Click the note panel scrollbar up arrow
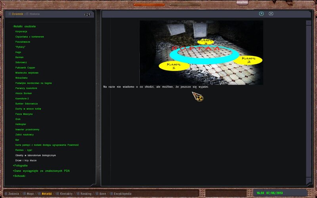This screenshot has width=317, height=198. point(309,23)
